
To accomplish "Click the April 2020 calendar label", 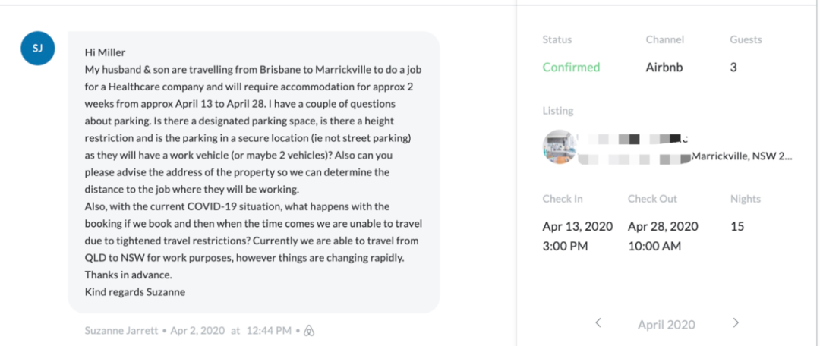I will coord(667,325).
